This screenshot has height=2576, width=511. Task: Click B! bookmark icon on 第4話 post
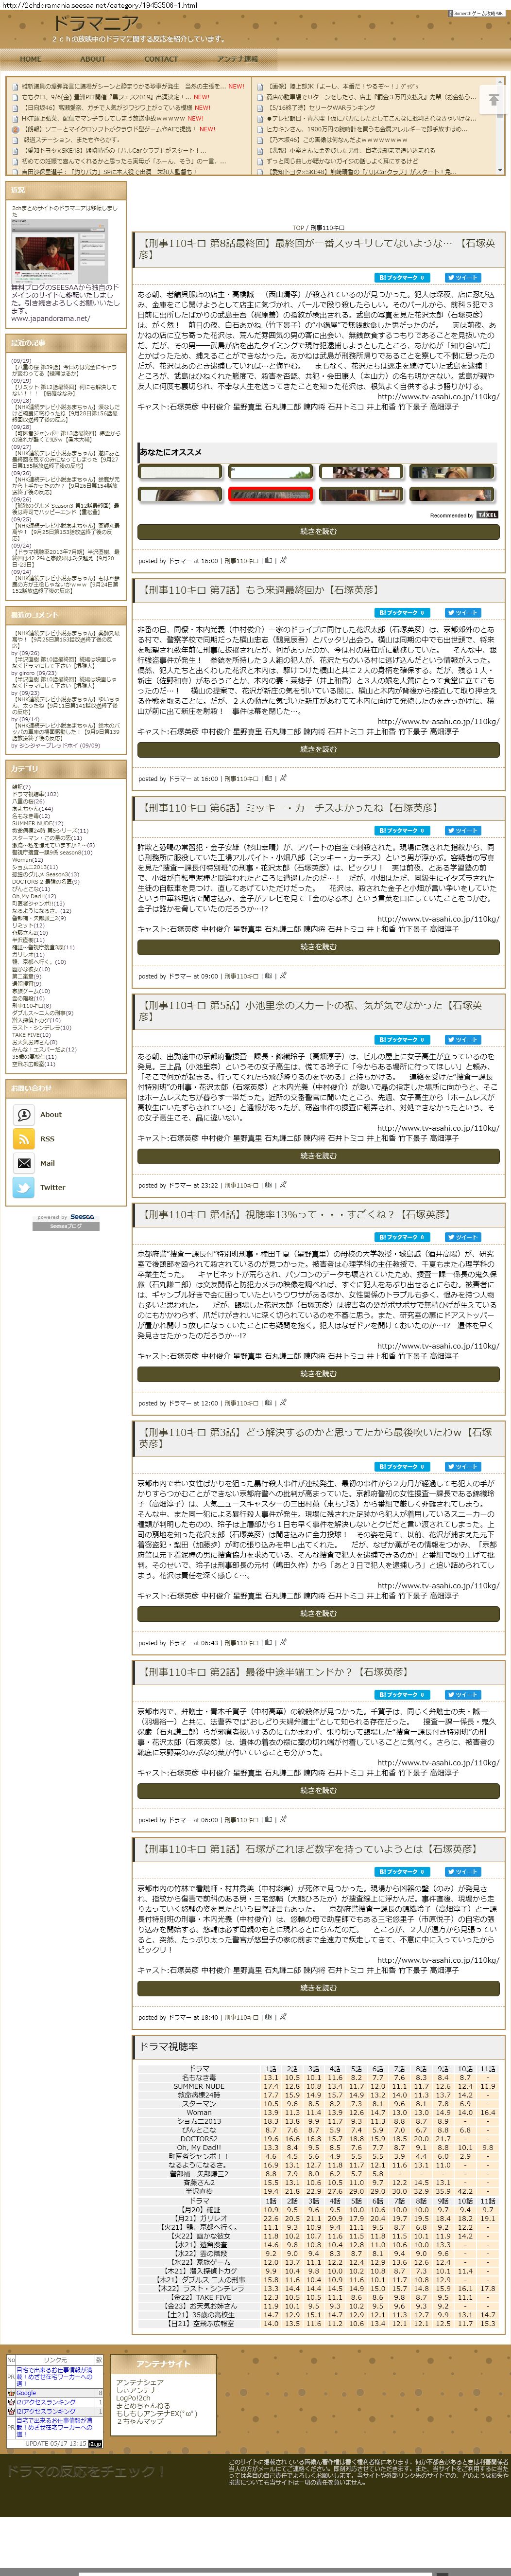[x=402, y=1237]
